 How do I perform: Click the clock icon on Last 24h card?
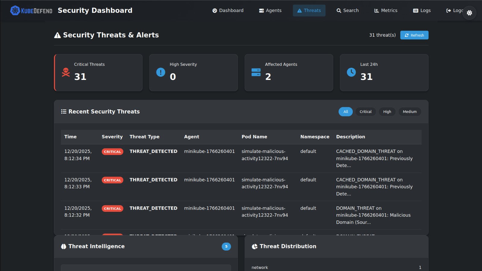click(351, 72)
